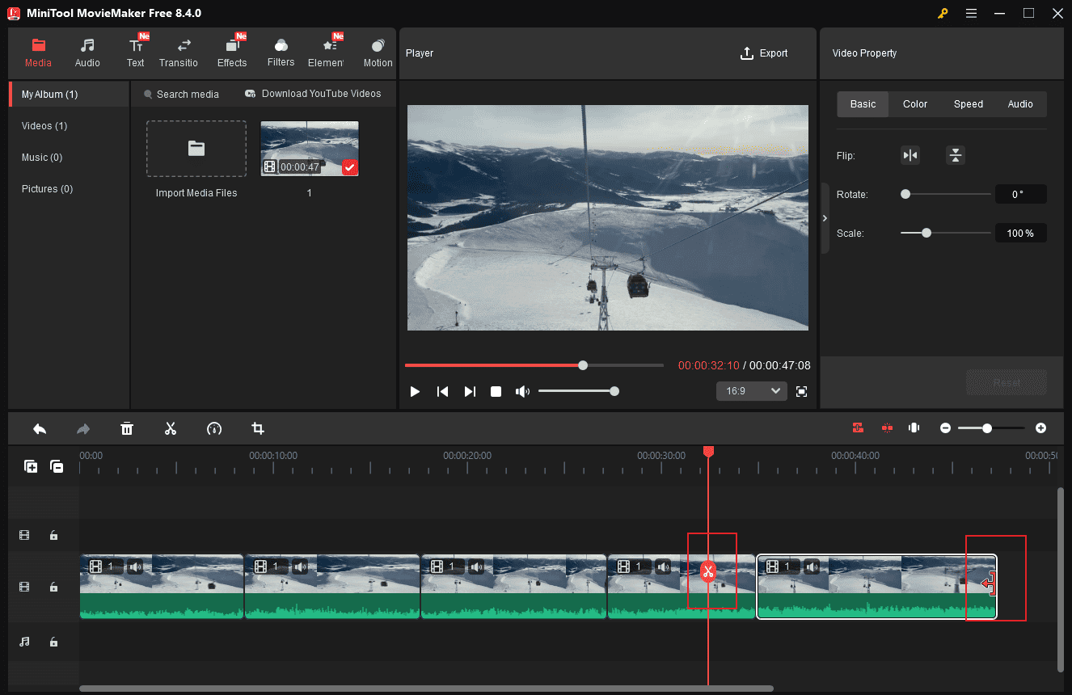Toggle audio waveform display on the timeline
The height and width of the screenshot is (695, 1072).
click(914, 428)
